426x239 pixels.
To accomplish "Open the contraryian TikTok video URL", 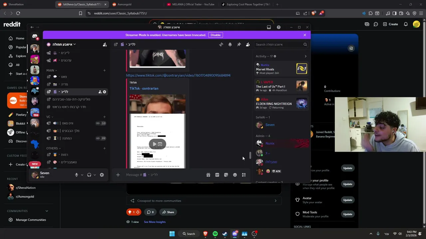I will tap(178, 75).
